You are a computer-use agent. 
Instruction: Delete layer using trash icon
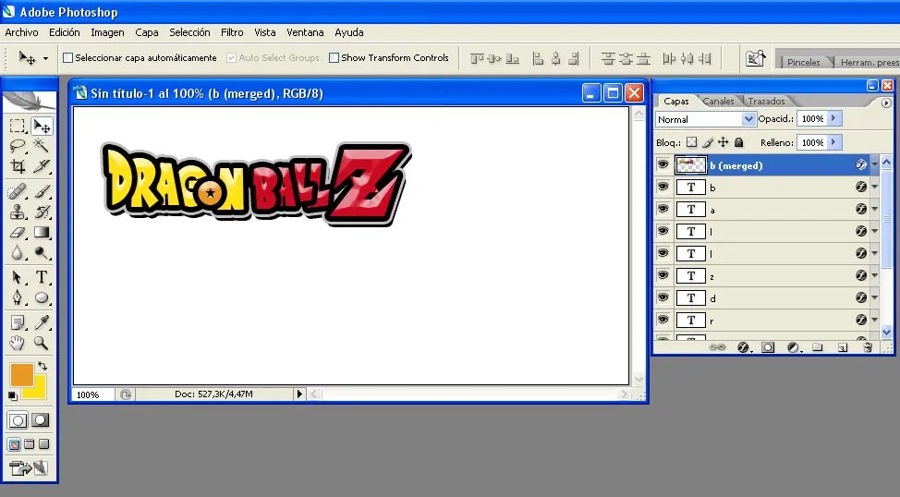pyautogui.click(x=868, y=347)
